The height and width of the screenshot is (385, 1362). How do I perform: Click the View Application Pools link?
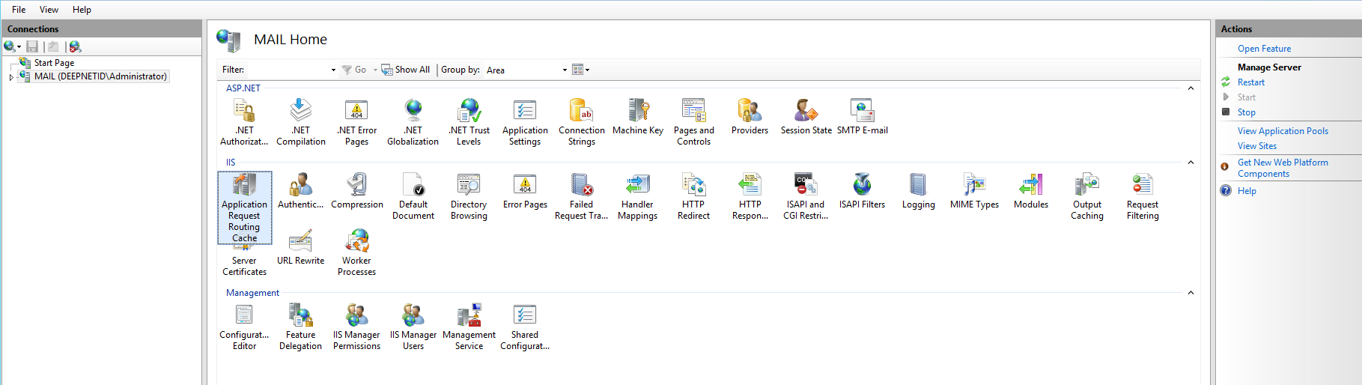tap(1283, 131)
